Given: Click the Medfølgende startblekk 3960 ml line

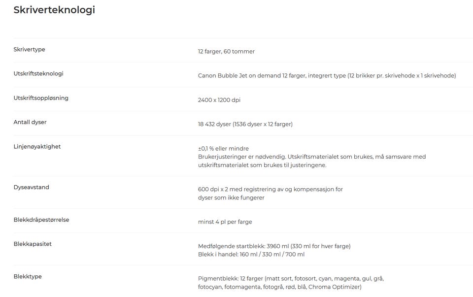Looking at the screenshot, I should pos(274,246).
